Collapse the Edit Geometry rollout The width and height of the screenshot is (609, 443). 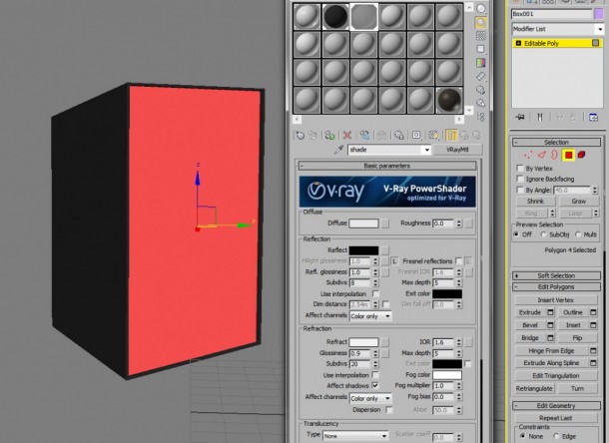(x=556, y=406)
